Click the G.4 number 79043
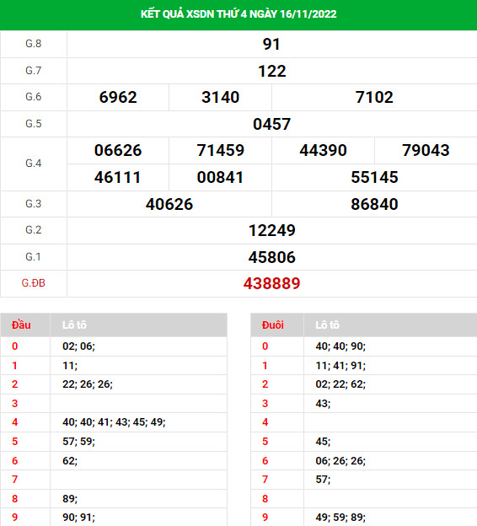 click(x=426, y=150)
